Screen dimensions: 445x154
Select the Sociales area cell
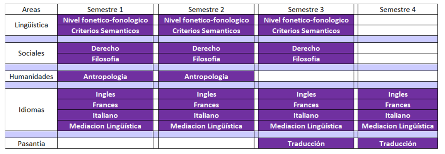[31, 54]
